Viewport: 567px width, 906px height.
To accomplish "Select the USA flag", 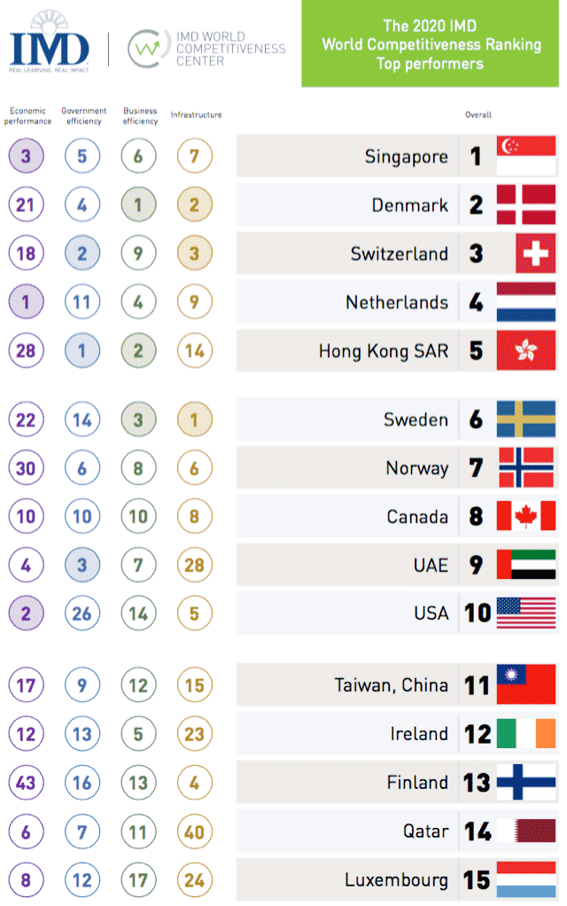I will [x=526, y=613].
